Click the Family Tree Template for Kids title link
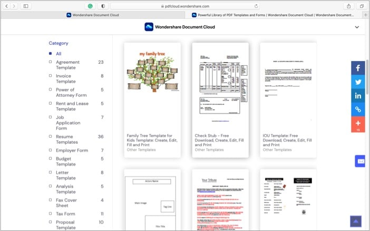Screen dimensions: 370x231 pyautogui.click(x=152, y=140)
